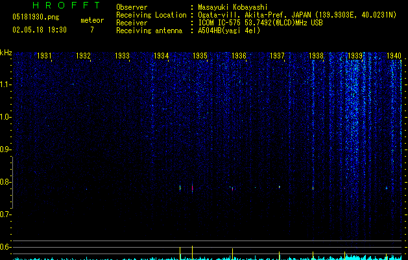The width and height of the screenshot is (408, 260).
Task: Click the 1937 time marker
Action: (278, 55)
